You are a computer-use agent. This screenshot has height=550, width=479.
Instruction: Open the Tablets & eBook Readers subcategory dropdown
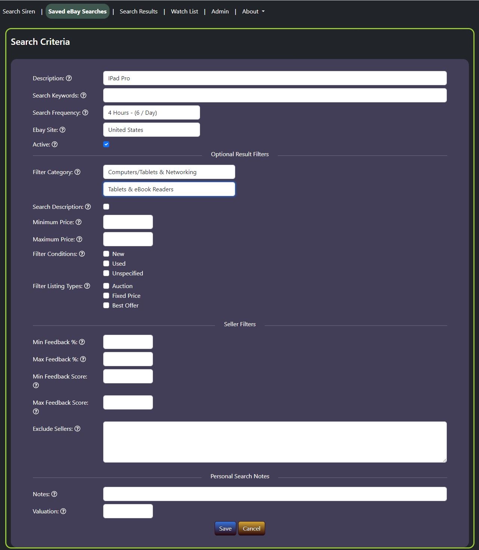pos(169,189)
